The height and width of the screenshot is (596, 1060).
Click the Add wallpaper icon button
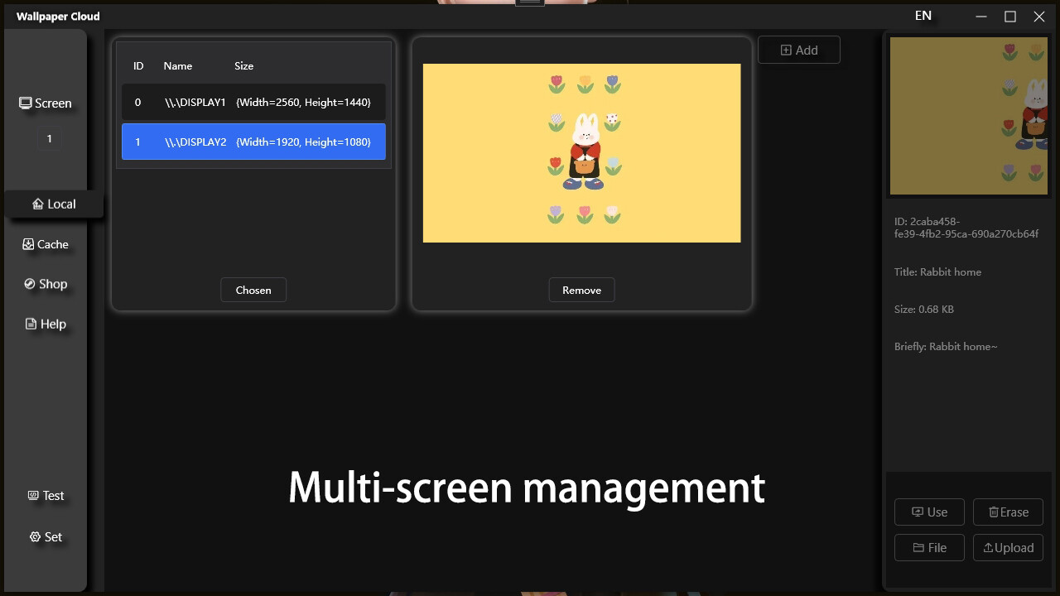pos(797,50)
